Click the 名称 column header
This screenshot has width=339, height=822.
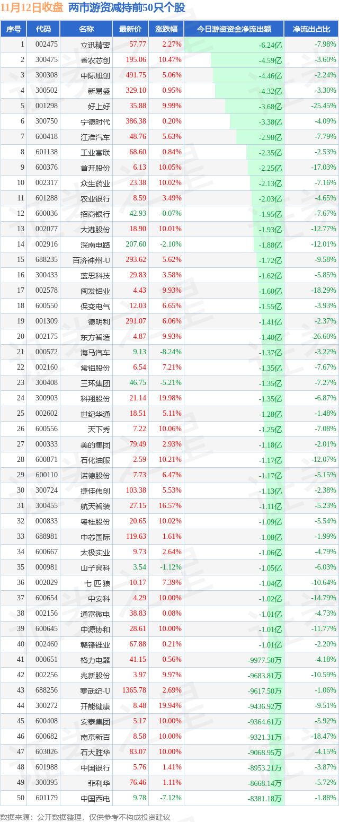coord(86,29)
